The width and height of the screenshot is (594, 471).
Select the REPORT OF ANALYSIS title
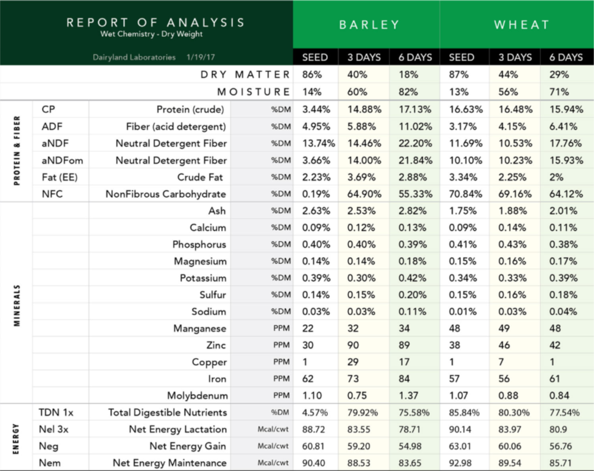pyautogui.click(x=155, y=23)
